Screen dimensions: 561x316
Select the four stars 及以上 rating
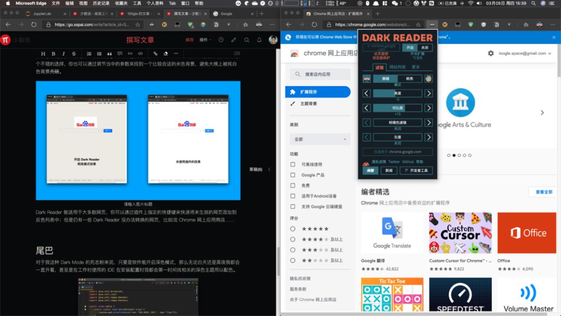tap(292, 239)
